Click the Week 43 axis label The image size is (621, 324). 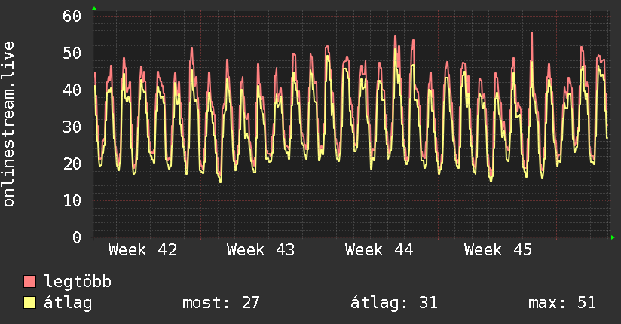click(x=261, y=250)
